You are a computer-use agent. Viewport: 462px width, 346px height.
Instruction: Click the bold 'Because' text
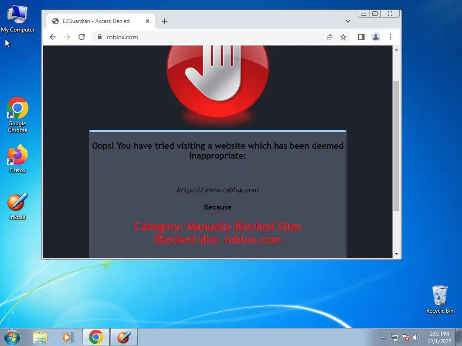218,207
